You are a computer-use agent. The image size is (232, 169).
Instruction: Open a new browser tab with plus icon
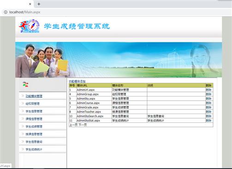pyautogui.click(x=39, y=4)
